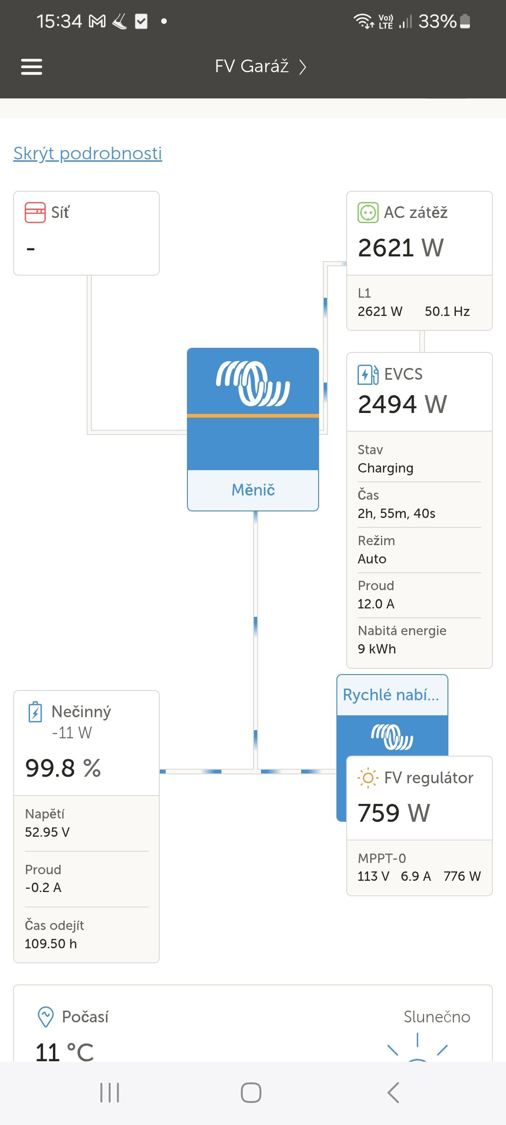The image size is (506, 1125).
Task: Select the EVCS 2494 W power reading
Action: point(402,404)
